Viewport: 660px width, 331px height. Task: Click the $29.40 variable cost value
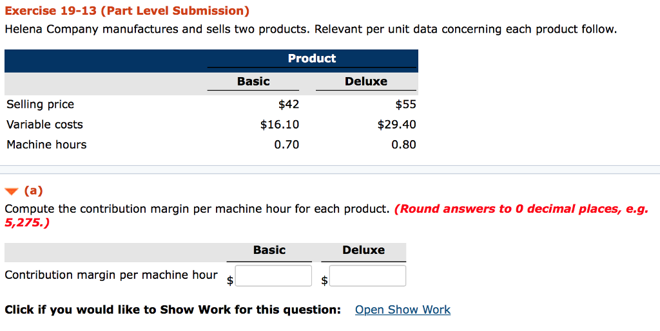[396, 124]
